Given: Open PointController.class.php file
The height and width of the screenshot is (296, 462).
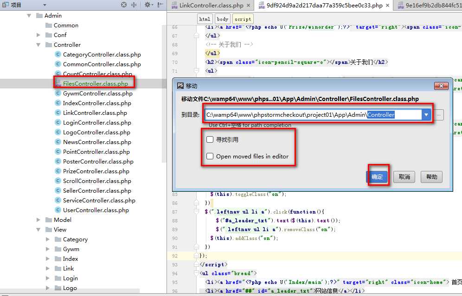Looking at the screenshot, I should [92, 151].
